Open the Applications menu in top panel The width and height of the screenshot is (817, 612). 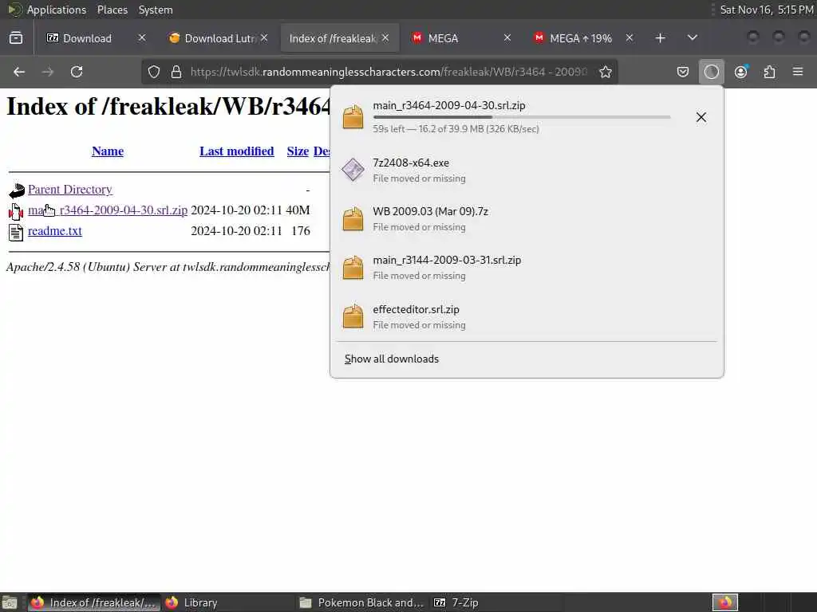tap(57, 10)
